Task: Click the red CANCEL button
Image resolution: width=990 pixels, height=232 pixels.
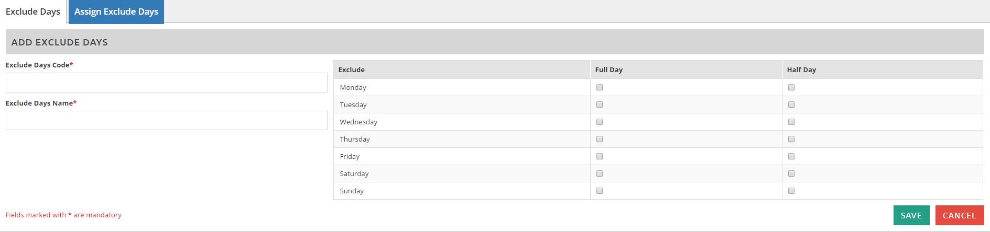Action: pyautogui.click(x=959, y=215)
